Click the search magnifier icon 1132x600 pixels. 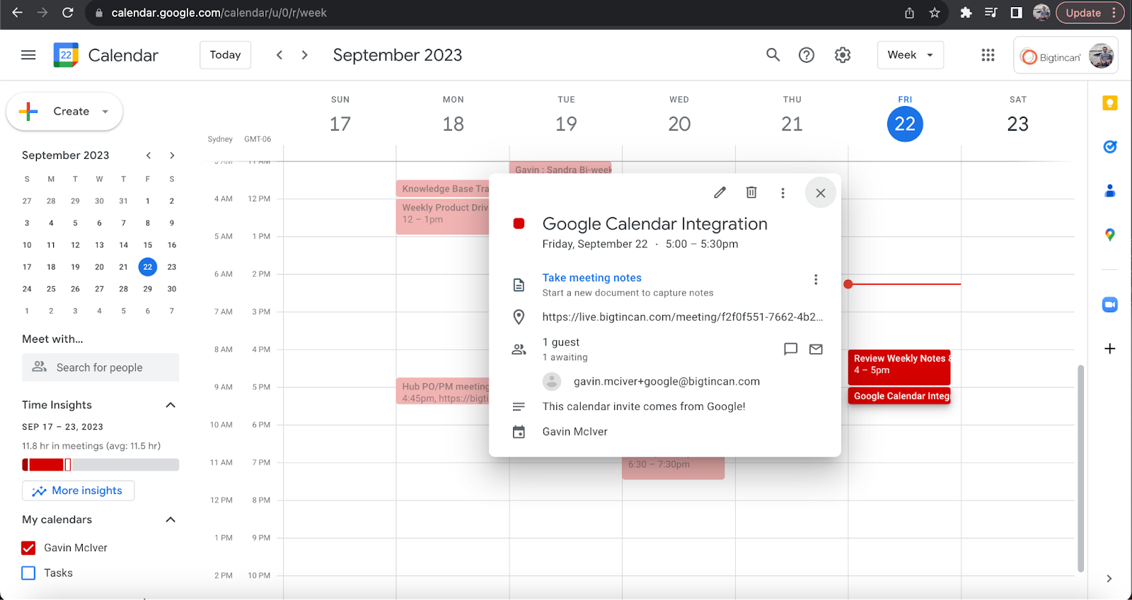(773, 55)
